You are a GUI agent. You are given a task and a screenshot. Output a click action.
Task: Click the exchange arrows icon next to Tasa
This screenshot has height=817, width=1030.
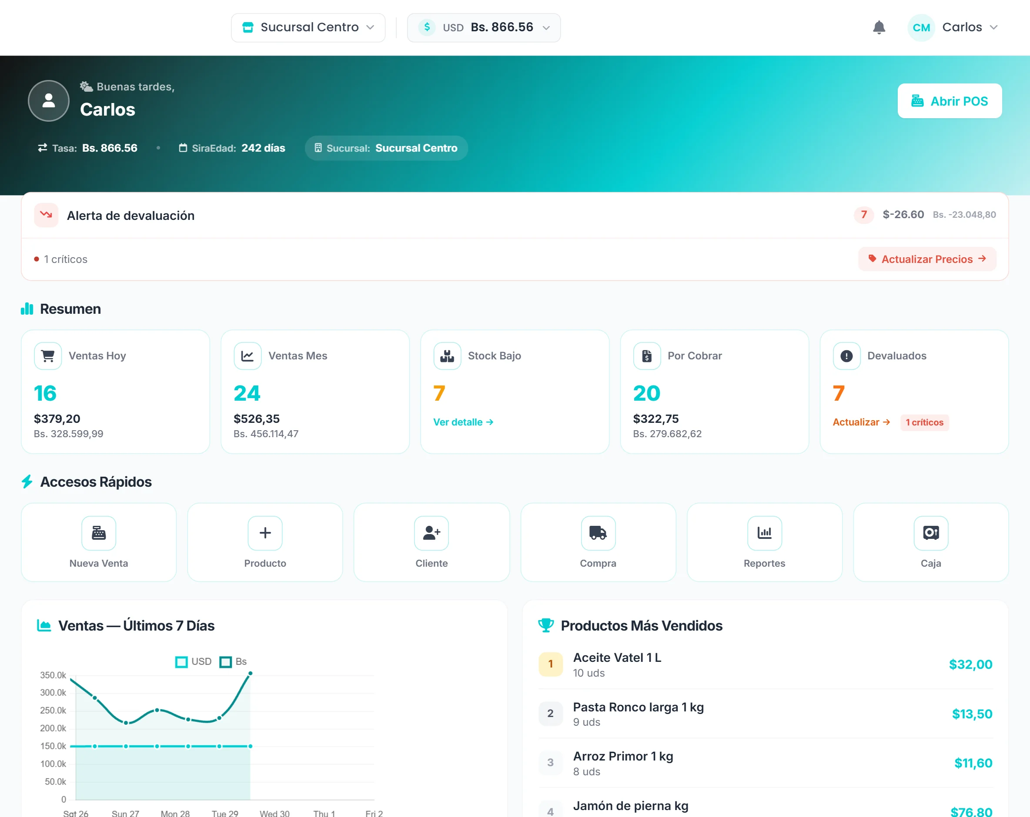coord(43,148)
